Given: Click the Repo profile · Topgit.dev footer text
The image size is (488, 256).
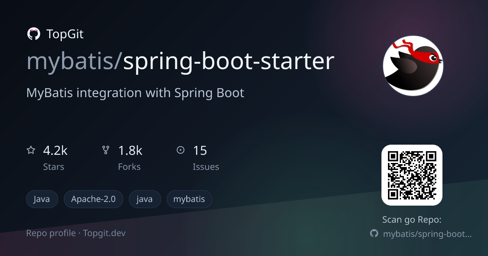Looking at the screenshot, I should point(76,233).
